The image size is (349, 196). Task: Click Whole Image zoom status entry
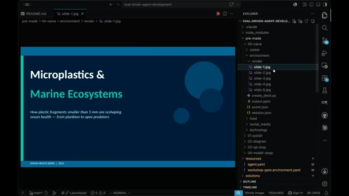point(255,193)
